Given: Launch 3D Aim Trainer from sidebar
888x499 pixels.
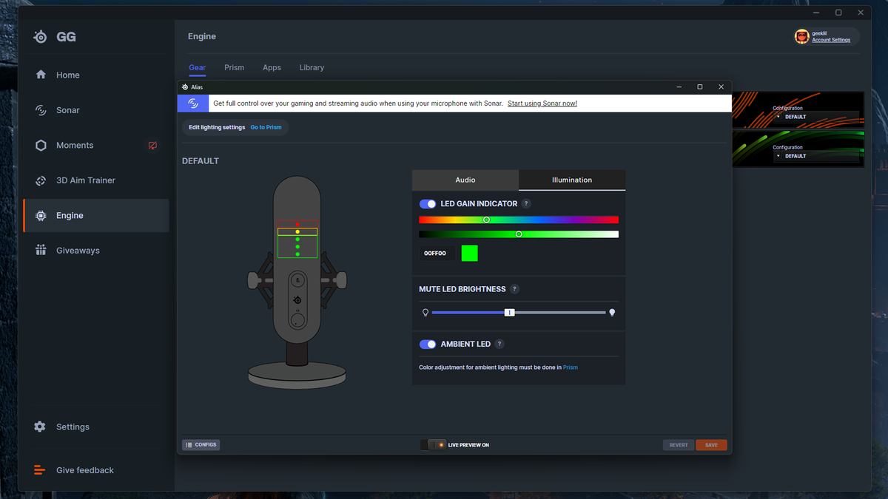Looking at the screenshot, I should tap(96, 180).
